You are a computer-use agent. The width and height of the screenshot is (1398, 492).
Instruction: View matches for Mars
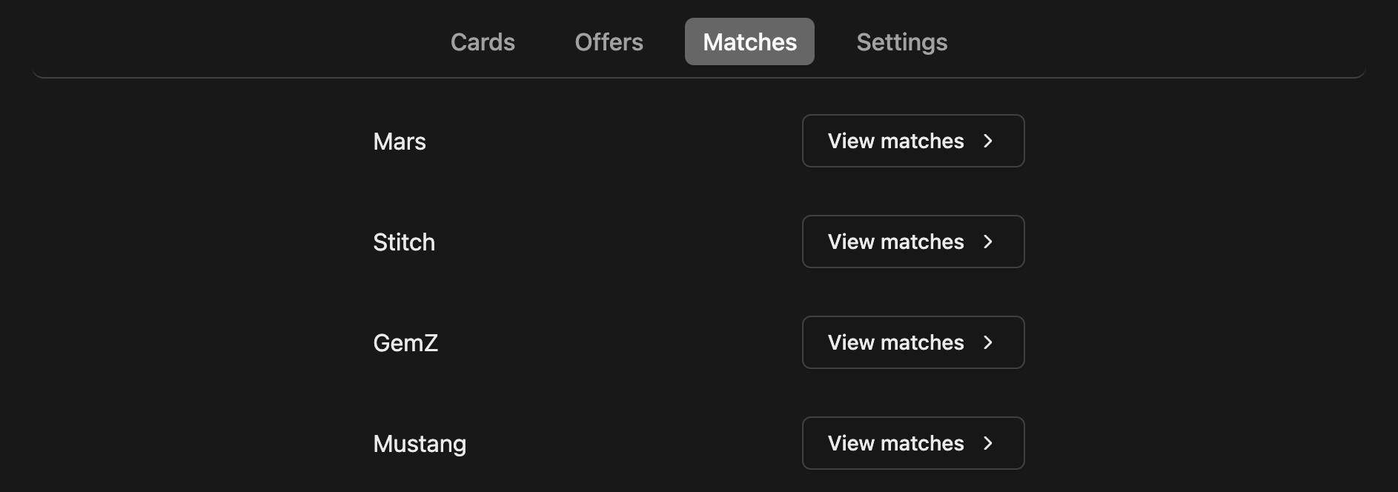coord(912,141)
